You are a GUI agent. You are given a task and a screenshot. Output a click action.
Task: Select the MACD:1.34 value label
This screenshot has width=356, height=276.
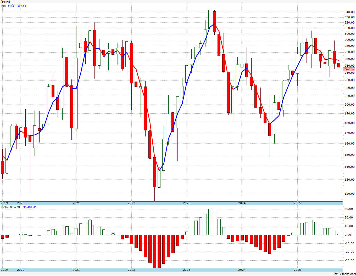point(30,207)
